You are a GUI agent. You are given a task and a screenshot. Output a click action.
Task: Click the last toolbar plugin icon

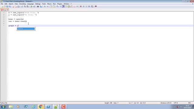[96, 6]
